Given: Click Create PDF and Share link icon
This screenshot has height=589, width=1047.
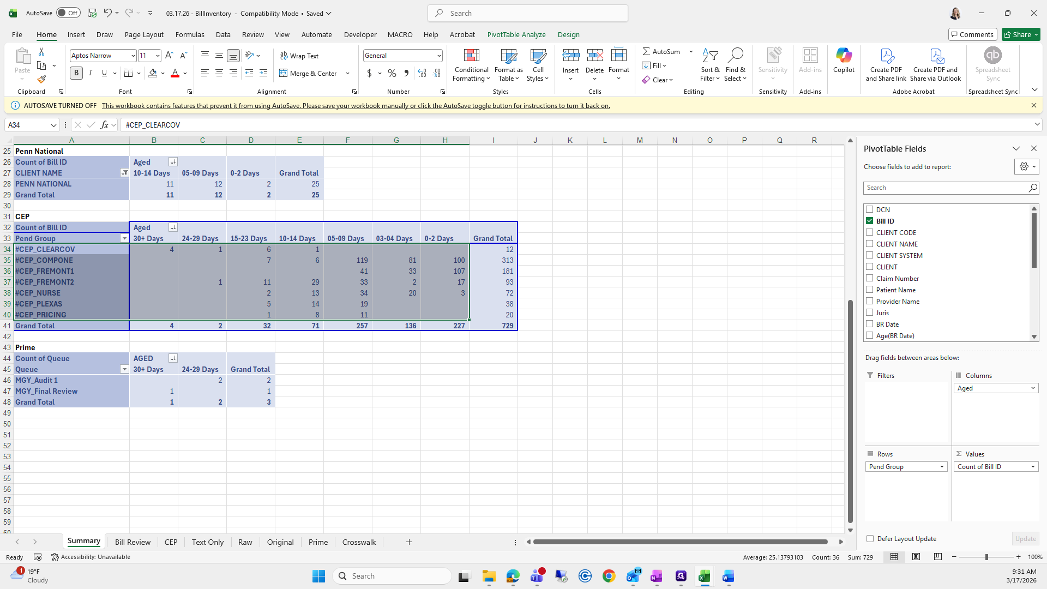Looking at the screenshot, I should pos(886,56).
